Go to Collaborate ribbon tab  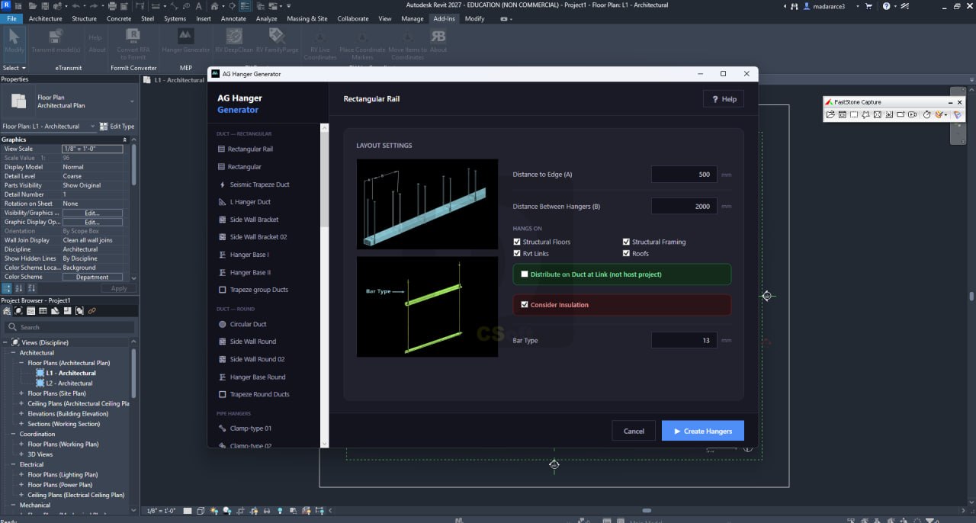click(x=353, y=18)
